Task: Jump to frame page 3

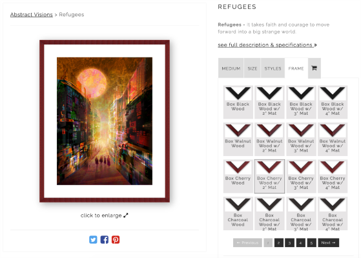Action: 289,243
